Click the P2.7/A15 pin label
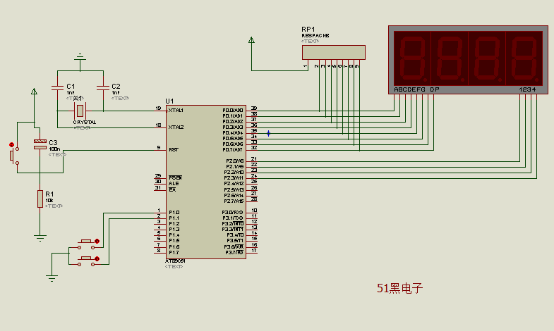The height and width of the screenshot is (331, 554). (x=234, y=201)
